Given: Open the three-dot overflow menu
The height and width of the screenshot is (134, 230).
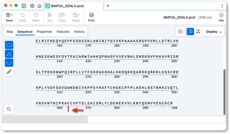Looking at the screenshot, I should pyautogui.click(x=222, y=6).
